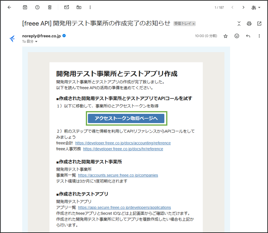Viewport: 268px width, 233px height.
Task: Open the input language あ dropdown
Action: [256, 8]
